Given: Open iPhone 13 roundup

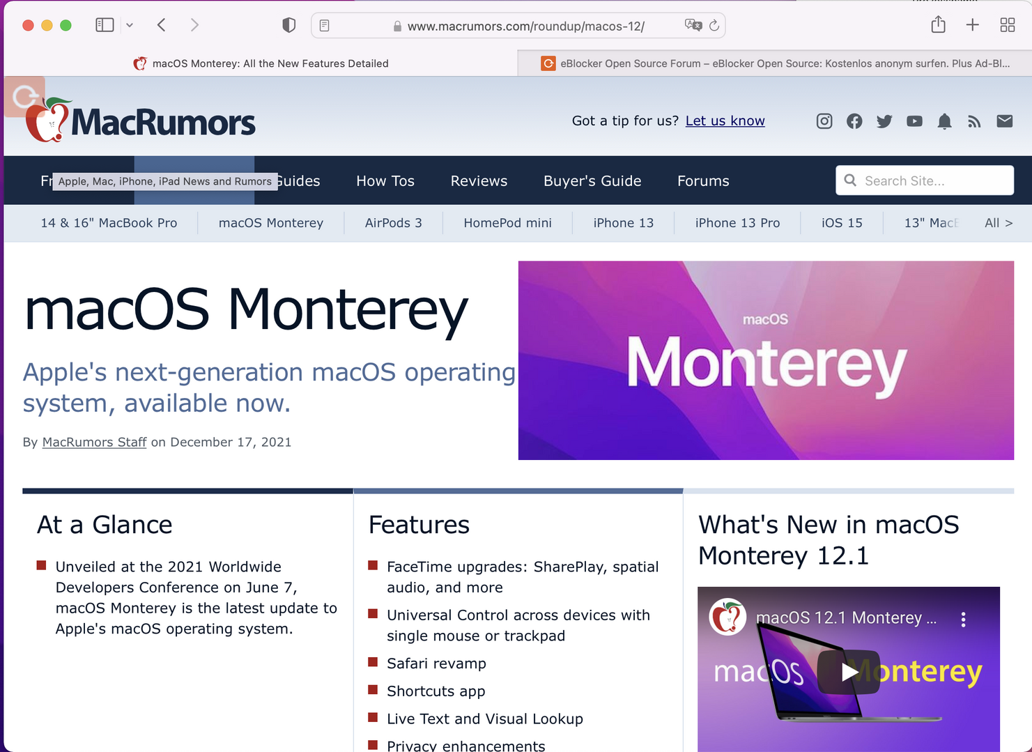Looking at the screenshot, I should (624, 223).
